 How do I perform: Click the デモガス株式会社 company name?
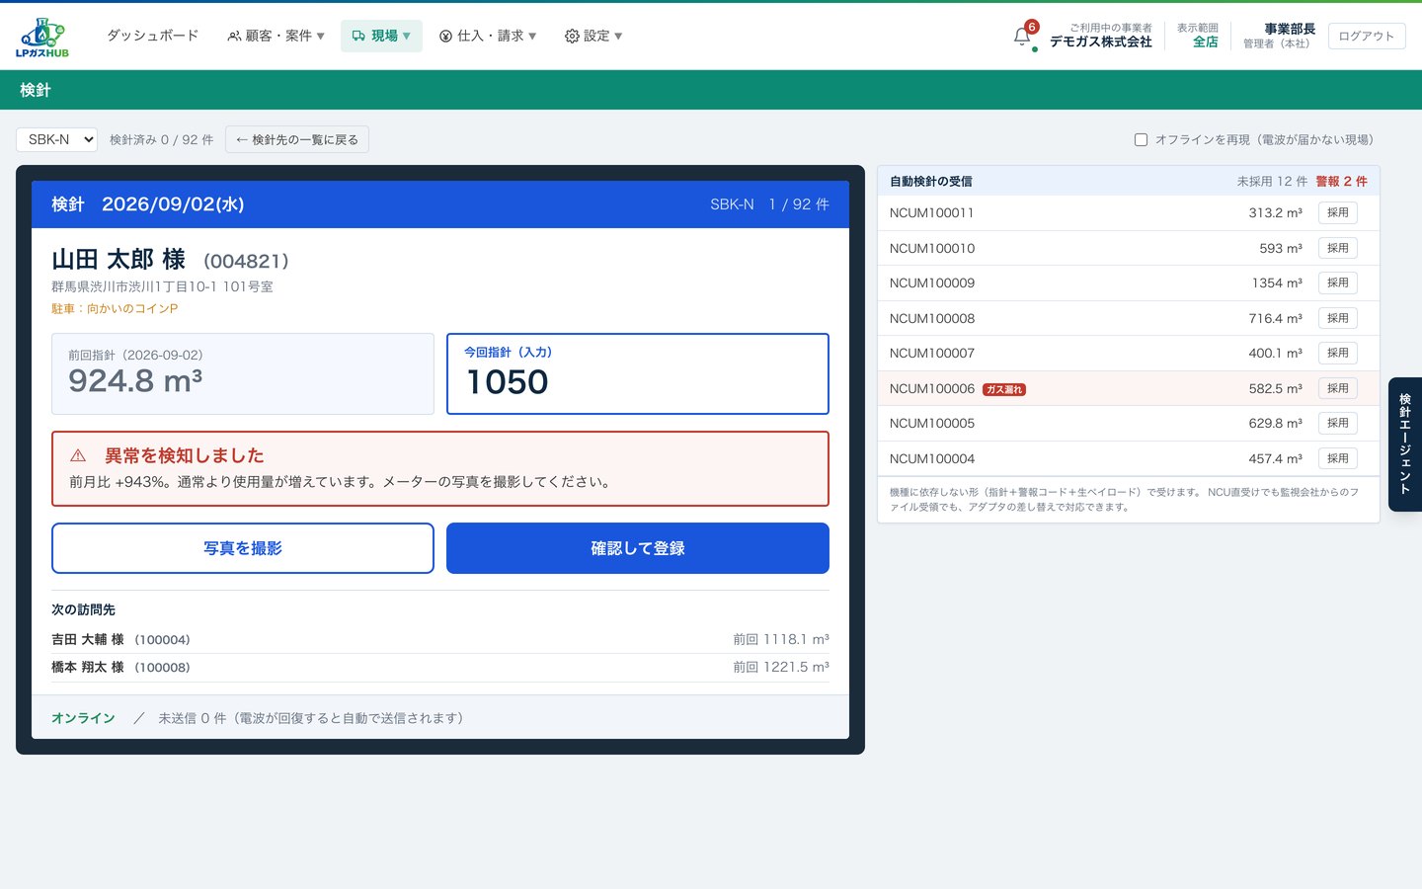pyautogui.click(x=1100, y=41)
